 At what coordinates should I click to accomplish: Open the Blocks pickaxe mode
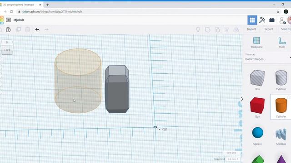[262, 20]
